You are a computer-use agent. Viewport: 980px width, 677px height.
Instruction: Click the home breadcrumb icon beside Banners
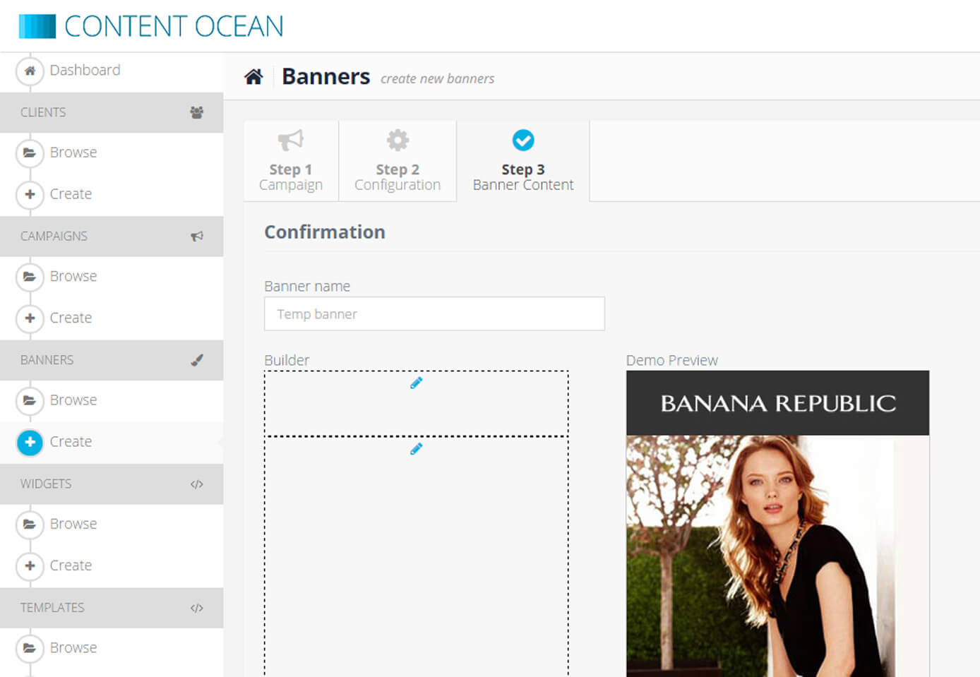pyautogui.click(x=253, y=76)
